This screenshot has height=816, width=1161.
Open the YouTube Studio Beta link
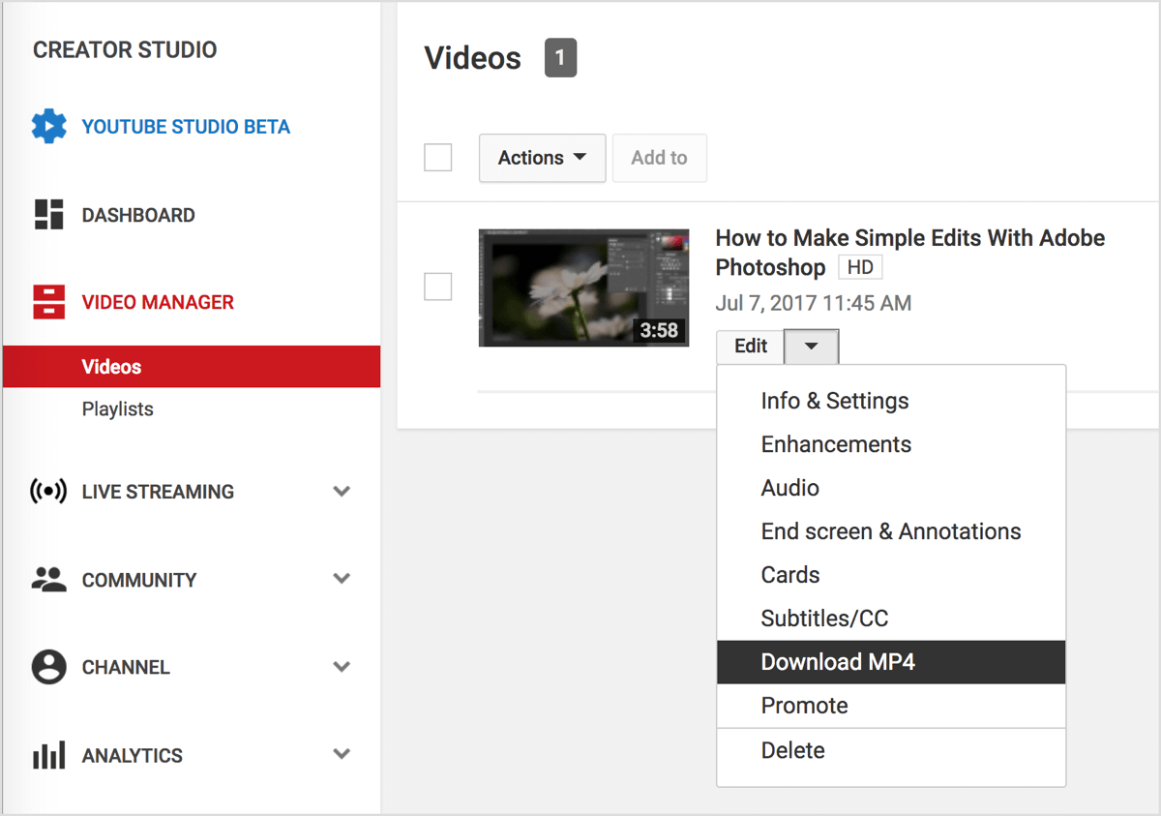186,127
